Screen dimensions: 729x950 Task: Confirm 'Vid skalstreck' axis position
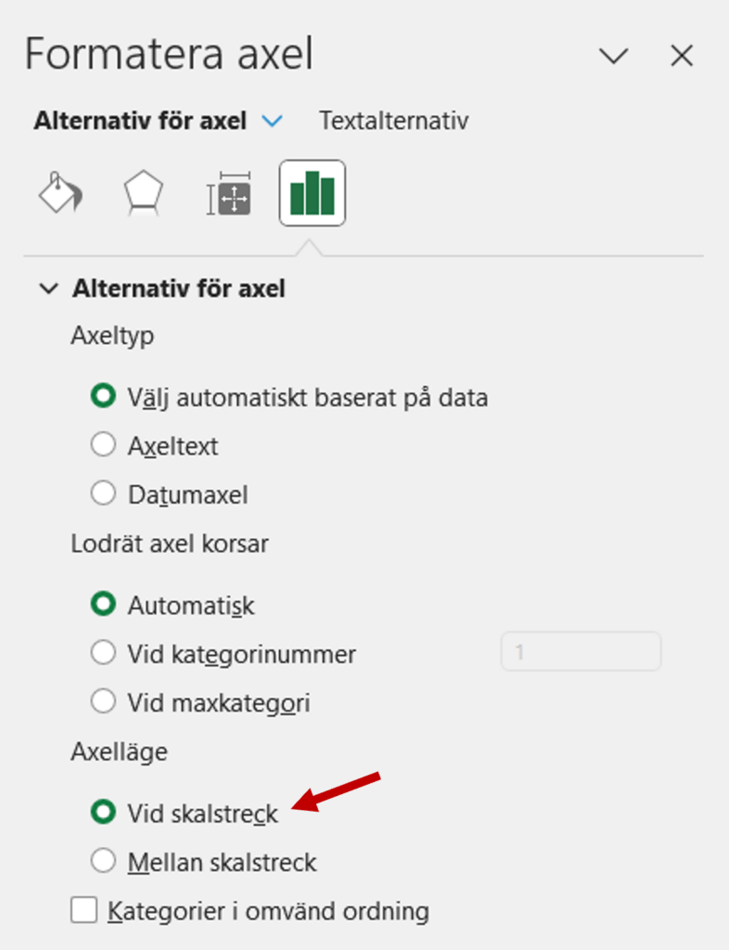point(103,814)
